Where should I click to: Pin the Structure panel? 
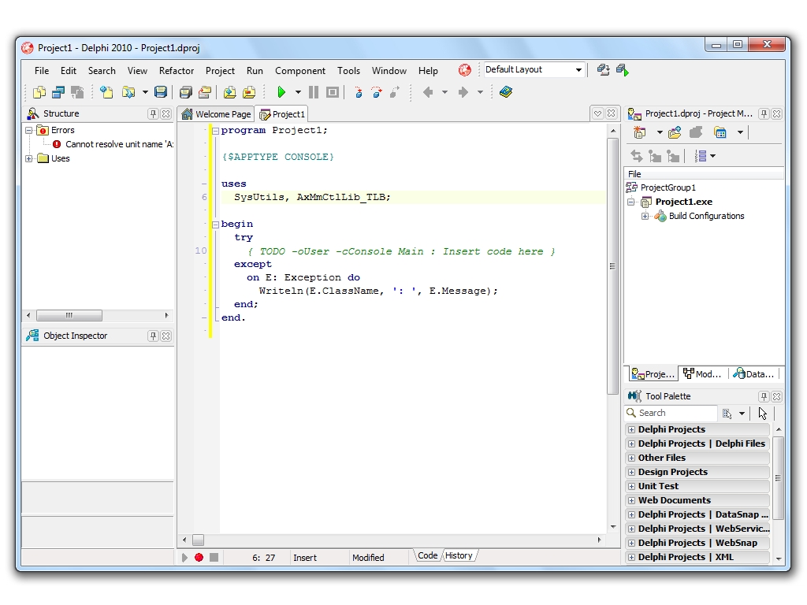tap(154, 113)
